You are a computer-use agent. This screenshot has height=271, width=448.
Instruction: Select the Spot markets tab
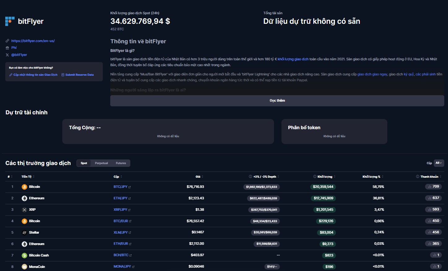coord(84,163)
